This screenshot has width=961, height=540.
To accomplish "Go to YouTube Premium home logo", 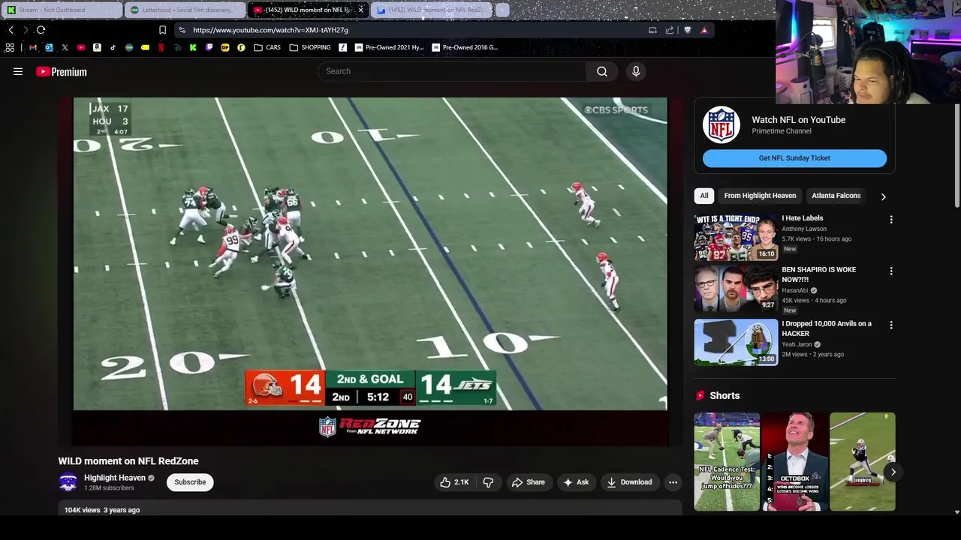I will (62, 72).
